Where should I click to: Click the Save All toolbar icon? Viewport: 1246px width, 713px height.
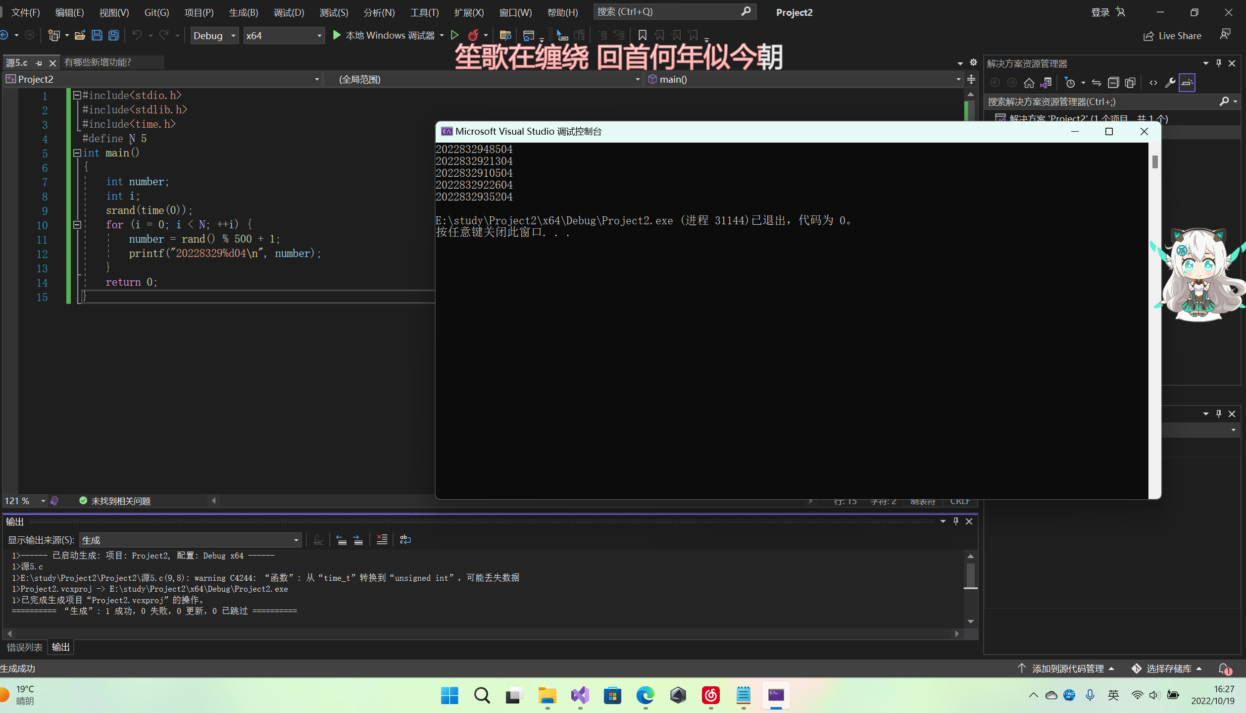114,35
